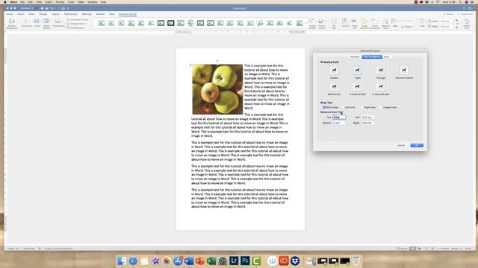Click the Remove Background icon in ribbon
478x268 pixels.
[12, 23]
